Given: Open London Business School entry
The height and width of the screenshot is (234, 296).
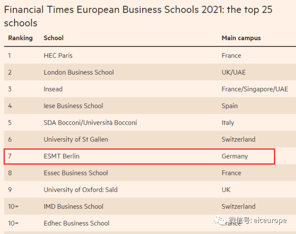Looking at the screenshot, I should (79, 72).
